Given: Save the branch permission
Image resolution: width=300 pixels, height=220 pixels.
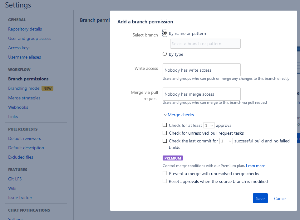Looking at the screenshot, I should pyautogui.click(x=260, y=198).
